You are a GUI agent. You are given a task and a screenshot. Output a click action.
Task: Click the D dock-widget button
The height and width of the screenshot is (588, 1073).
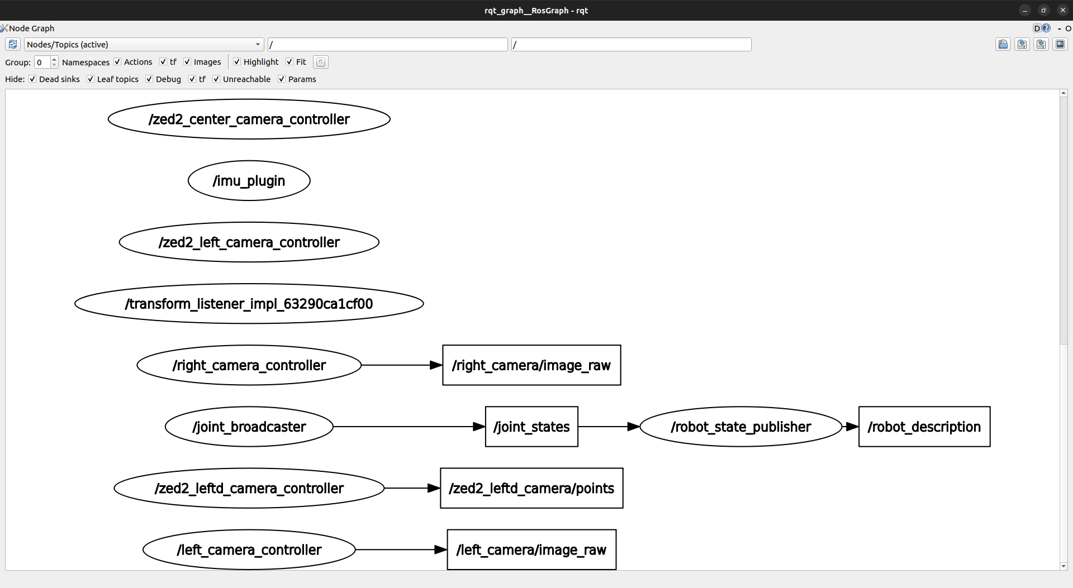(1037, 28)
